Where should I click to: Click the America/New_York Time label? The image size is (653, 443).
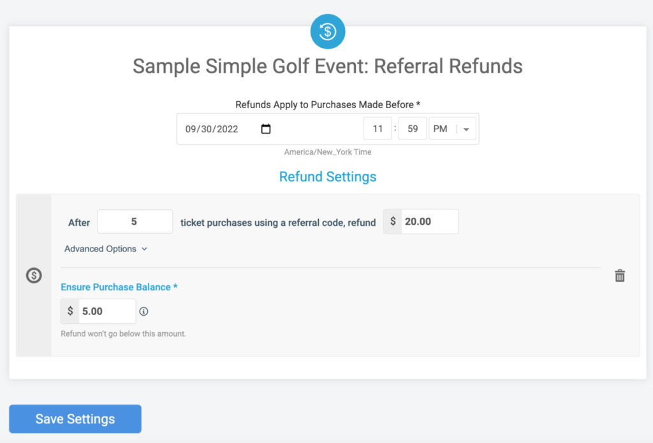328,152
